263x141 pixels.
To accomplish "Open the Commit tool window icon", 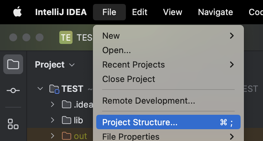I will click(x=13, y=90).
